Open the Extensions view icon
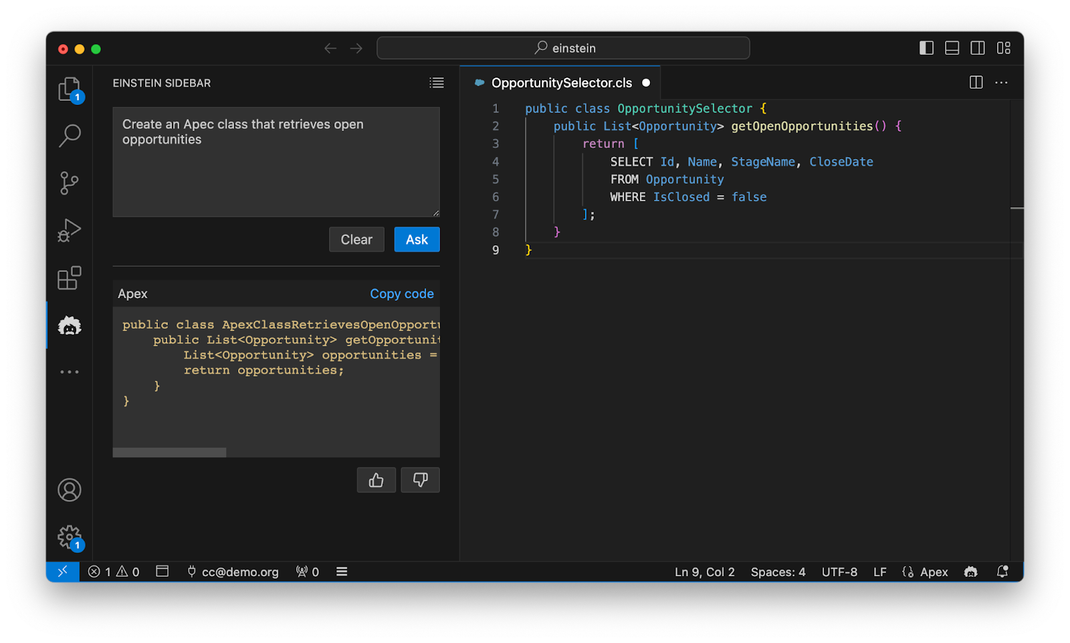This screenshot has height=643, width=1070. [x=70, y=278]
